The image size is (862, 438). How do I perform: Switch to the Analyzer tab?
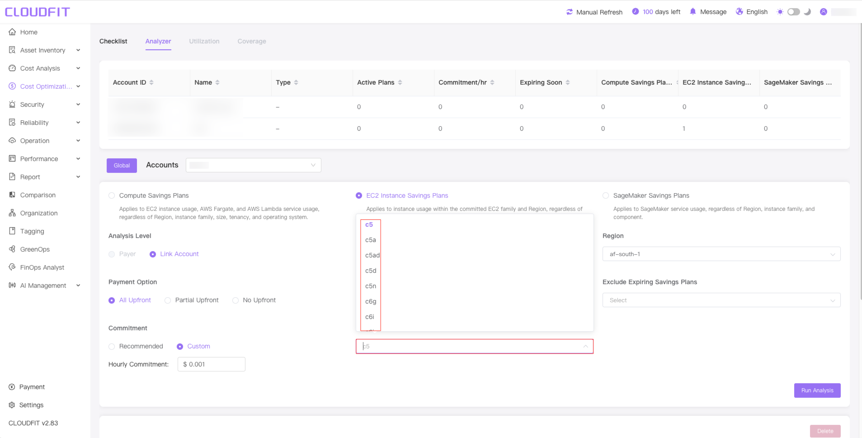tap(158, 41)
